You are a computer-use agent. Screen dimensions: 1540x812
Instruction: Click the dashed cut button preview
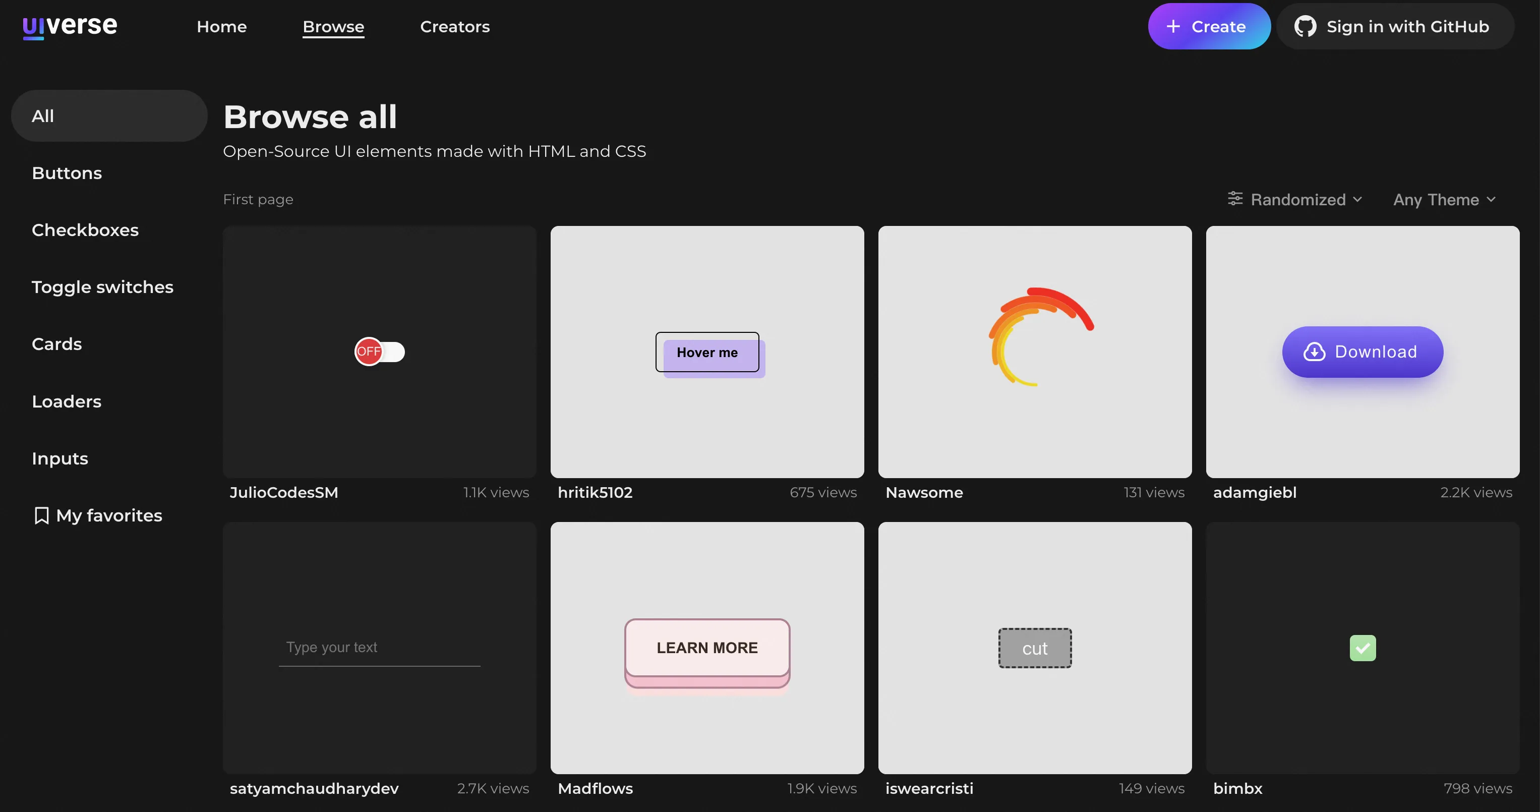click(x=1035, y=648)
